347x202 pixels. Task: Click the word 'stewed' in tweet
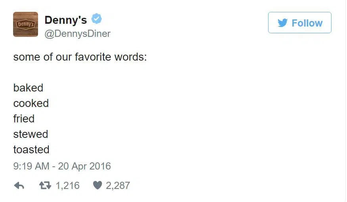[x=31, y=134]
